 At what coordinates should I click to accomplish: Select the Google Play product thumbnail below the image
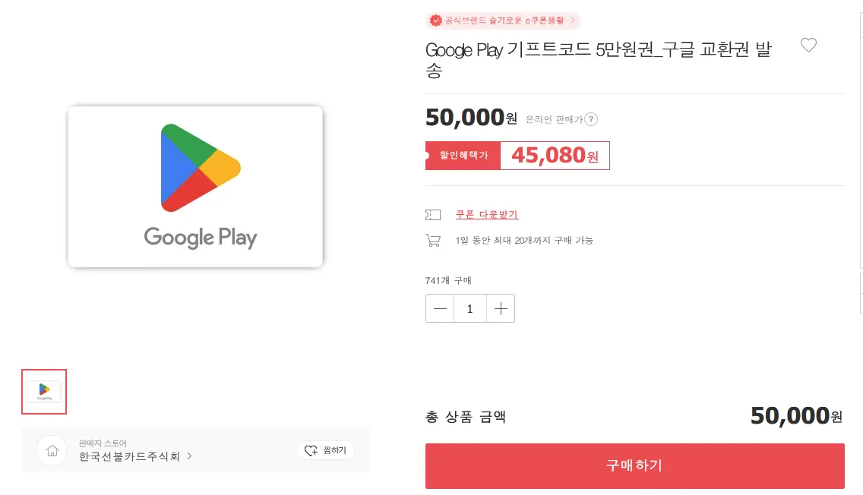click(x=43, y=392)
